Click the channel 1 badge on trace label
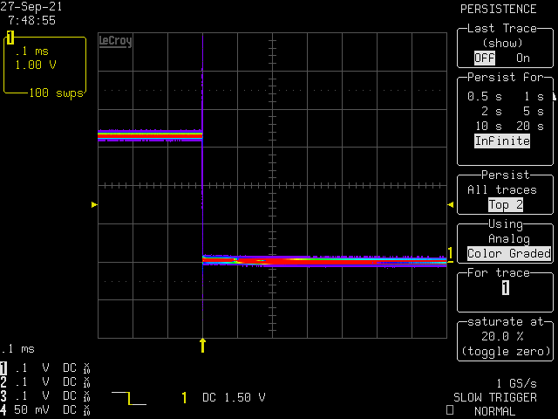558x419 pixels. (x=10, y=38)
